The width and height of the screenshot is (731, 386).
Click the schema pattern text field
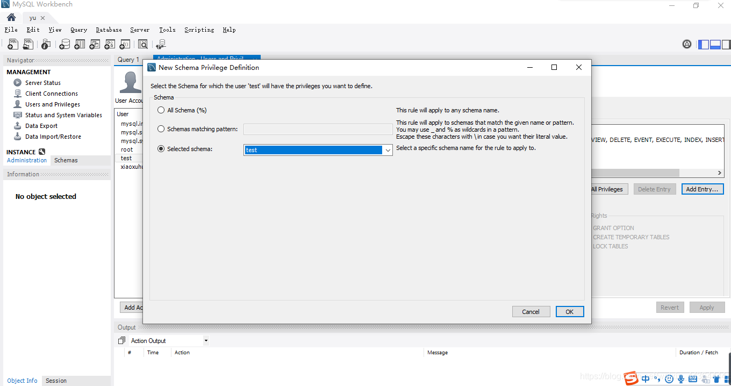pos(318,129)
